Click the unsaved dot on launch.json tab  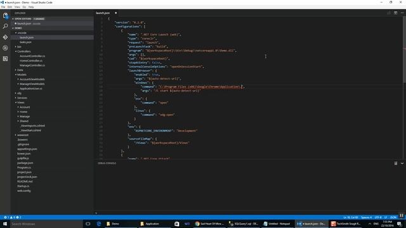point(115,13)
